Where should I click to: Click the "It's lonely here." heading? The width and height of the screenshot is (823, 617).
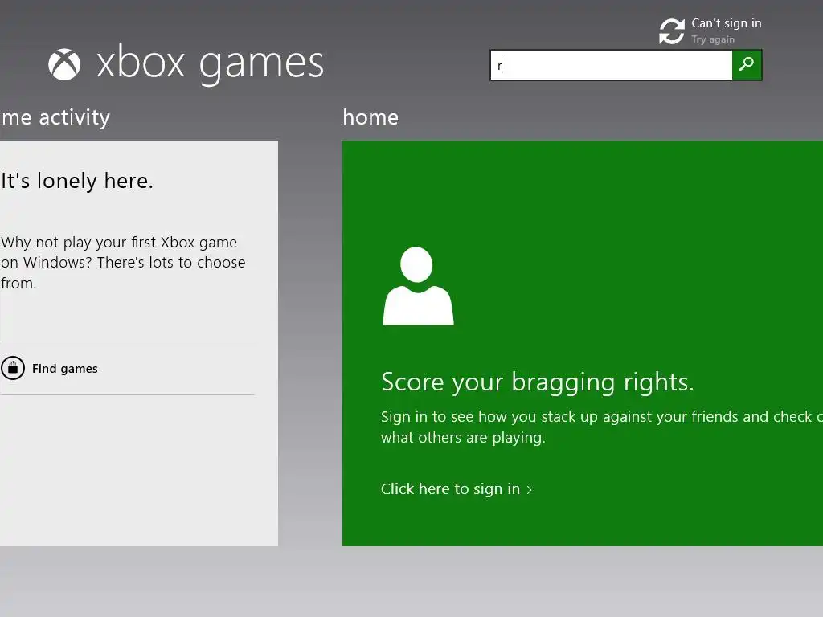(x=76, y=181)
